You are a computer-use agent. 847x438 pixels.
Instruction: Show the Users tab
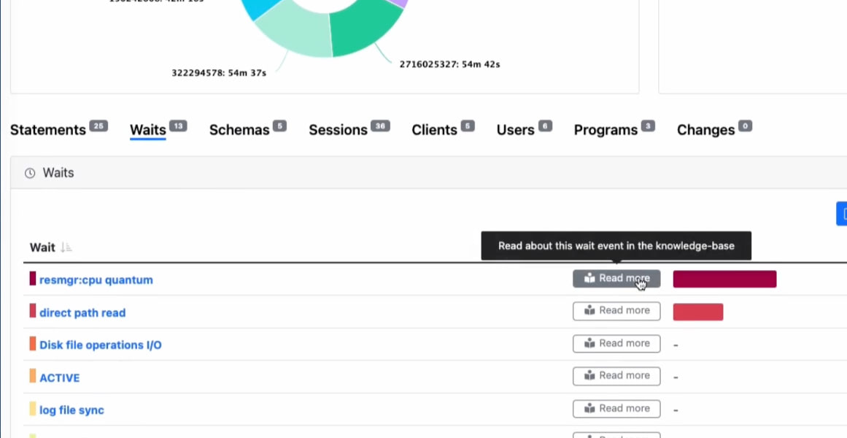coord(515,130)
